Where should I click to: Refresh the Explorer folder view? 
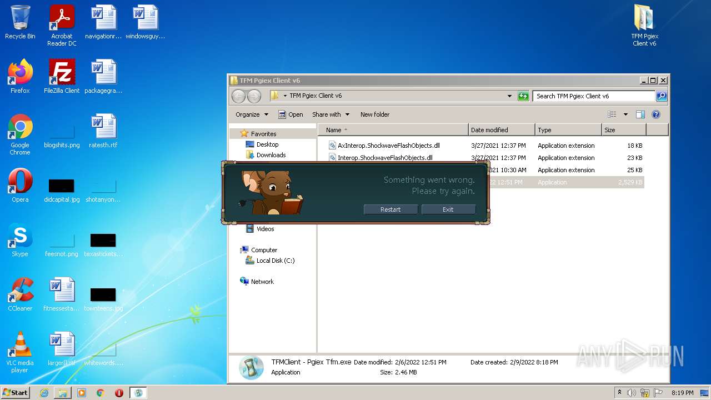coord(523,96)
